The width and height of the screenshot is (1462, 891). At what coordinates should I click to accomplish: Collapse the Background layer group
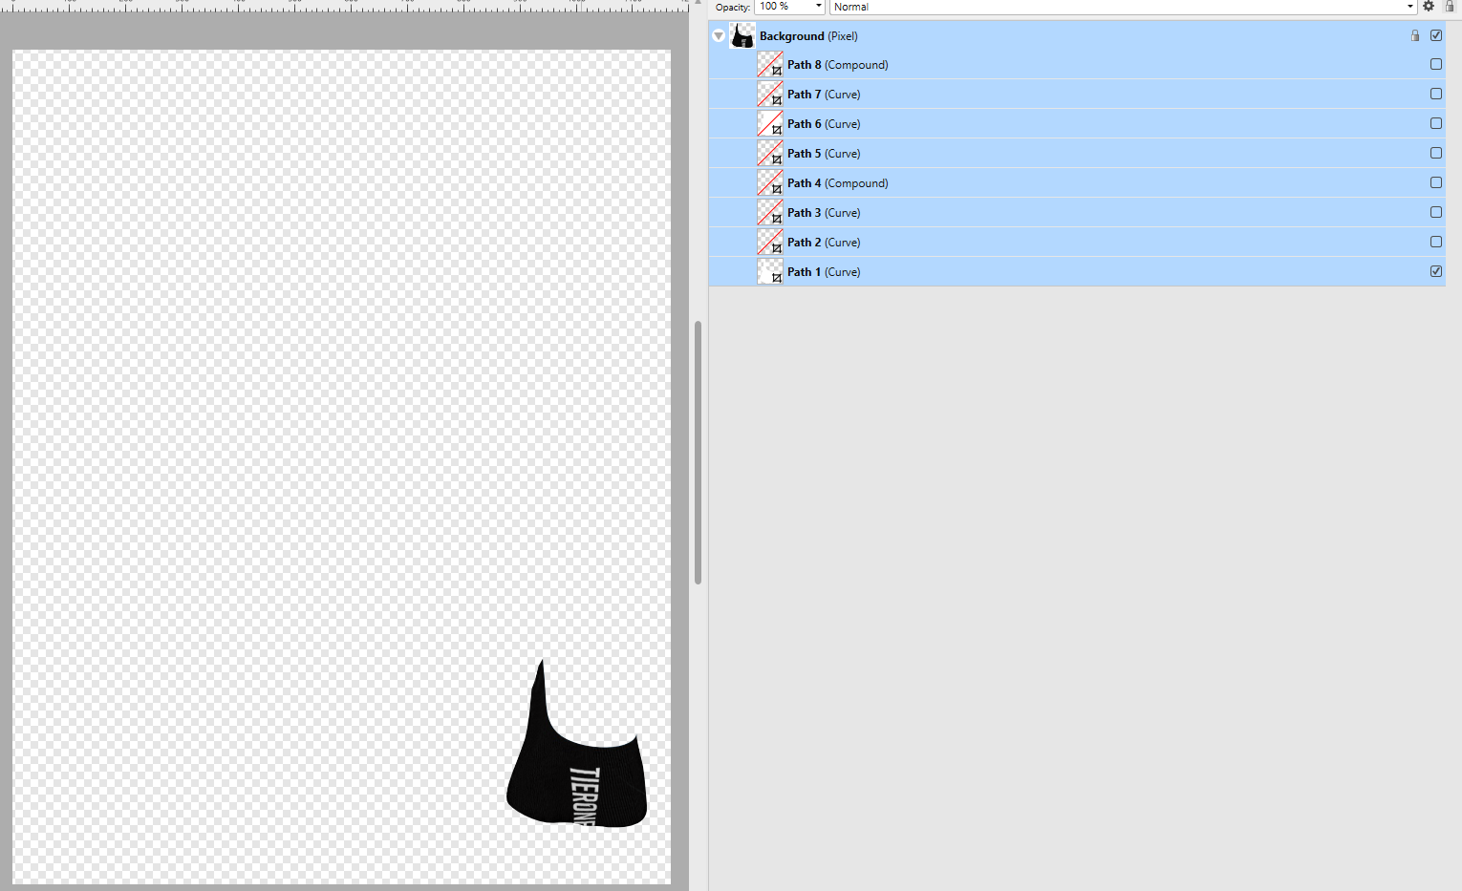[x=719, y=36]
